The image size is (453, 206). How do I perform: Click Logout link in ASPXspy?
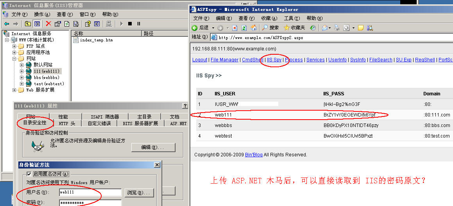coord(200,60)
